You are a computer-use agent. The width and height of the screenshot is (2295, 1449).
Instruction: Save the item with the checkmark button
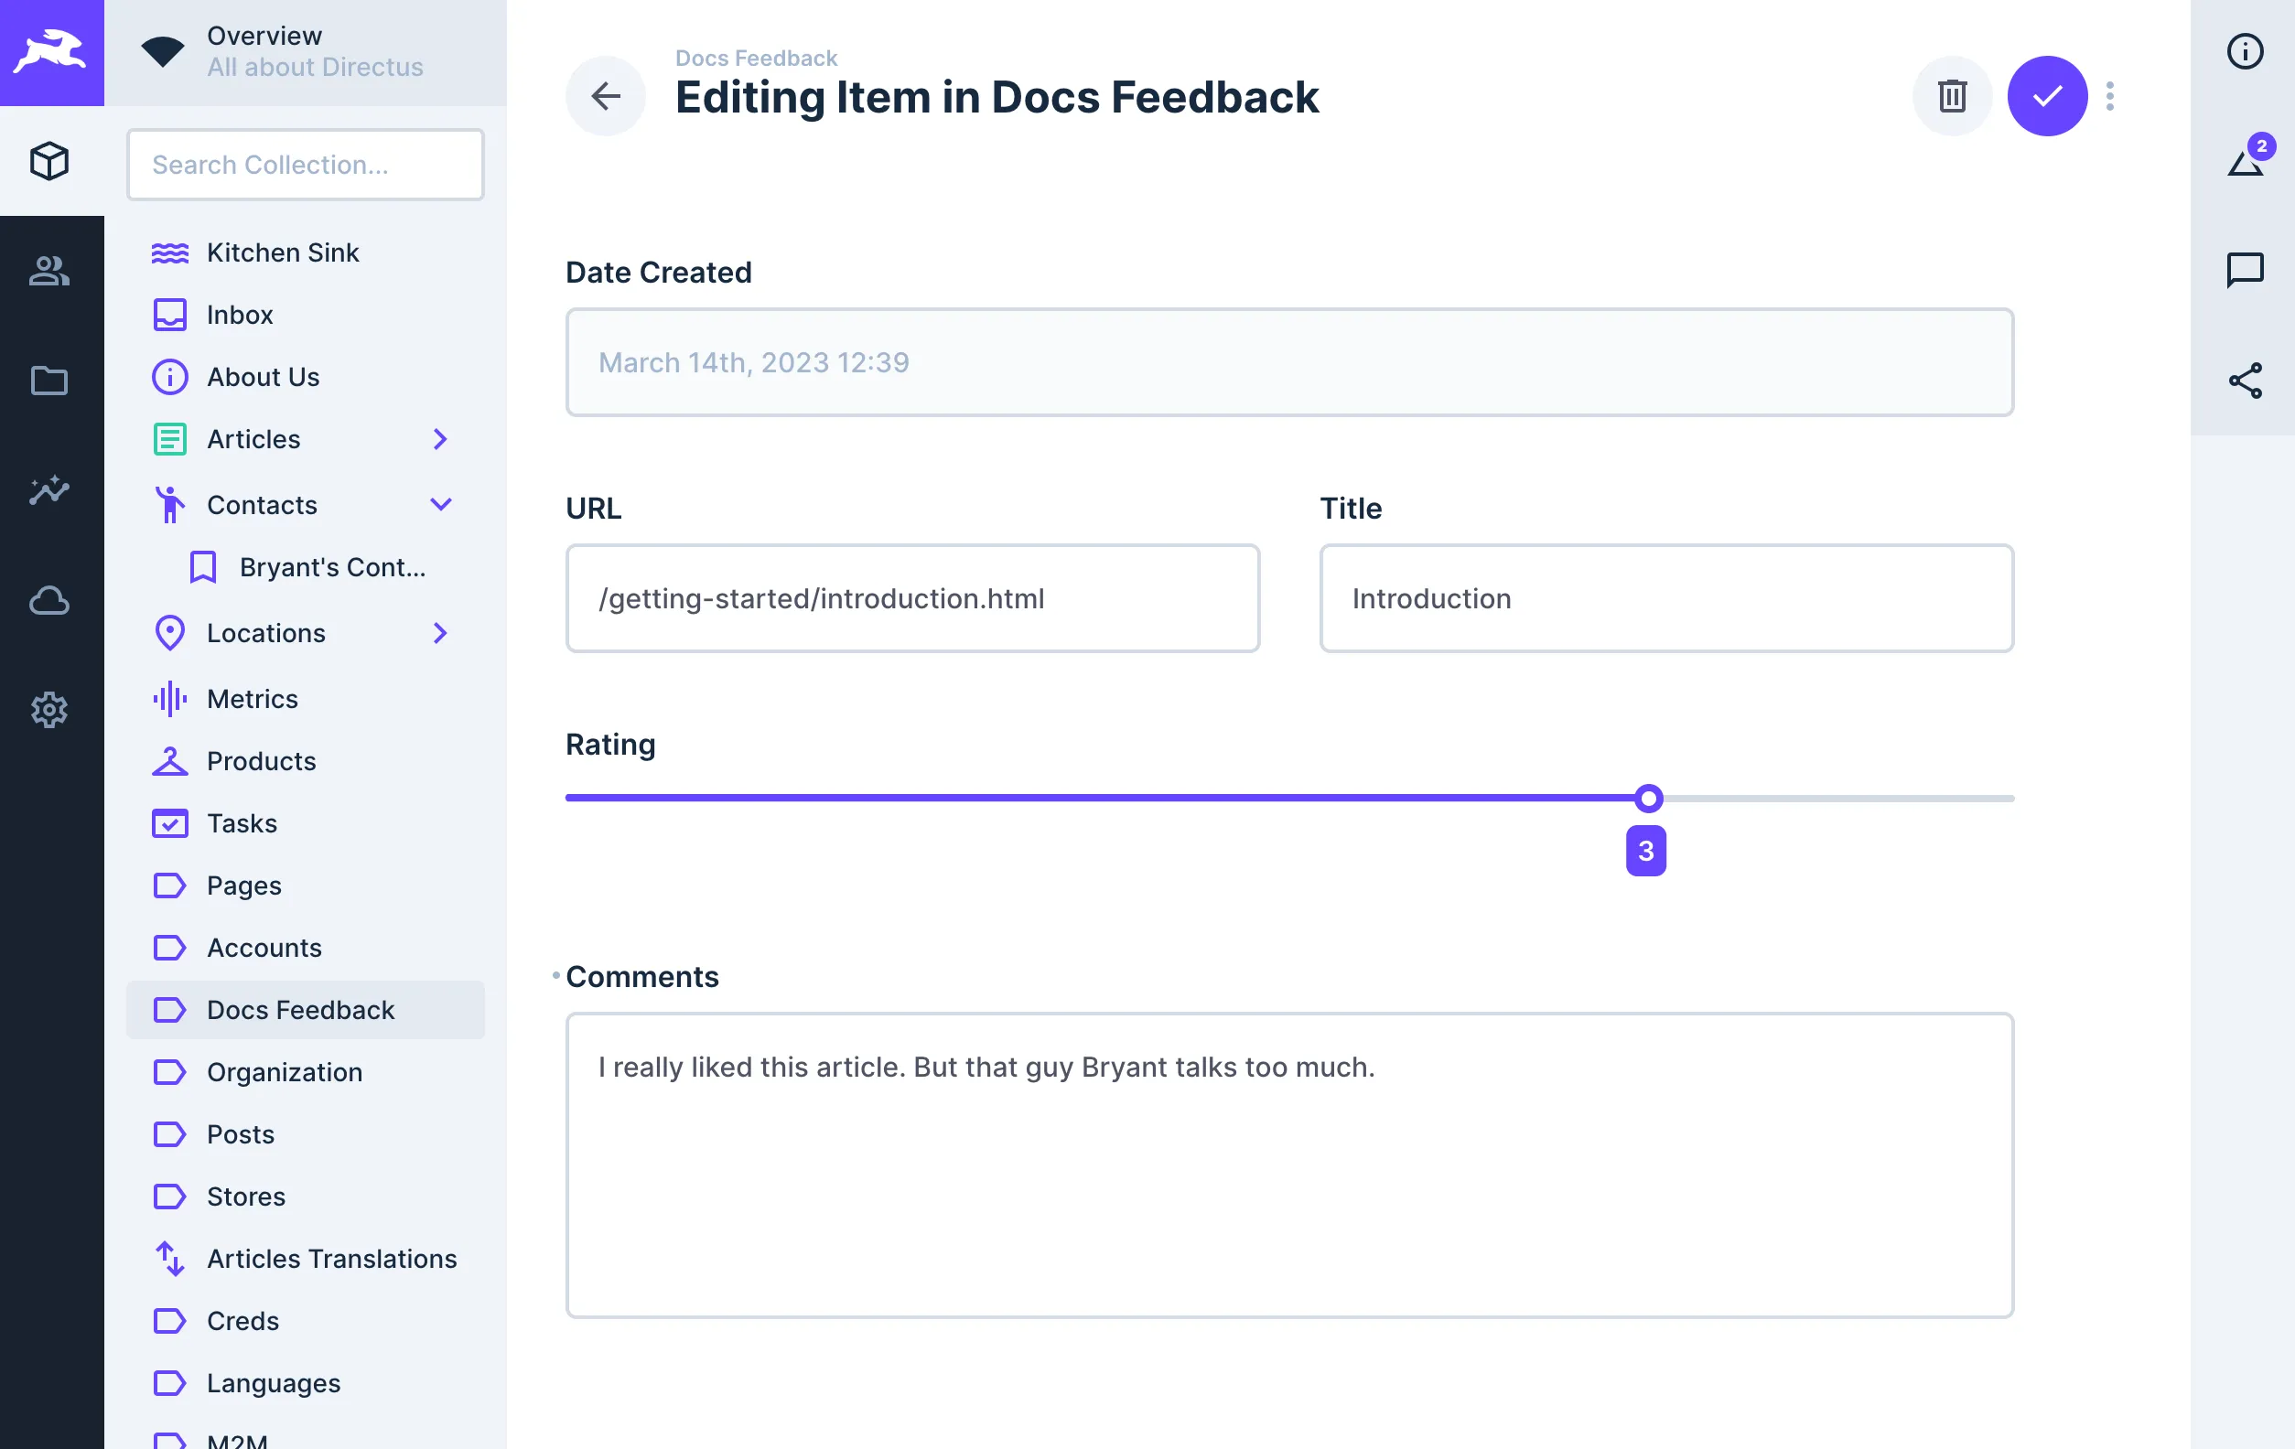tap(2047, 95)
